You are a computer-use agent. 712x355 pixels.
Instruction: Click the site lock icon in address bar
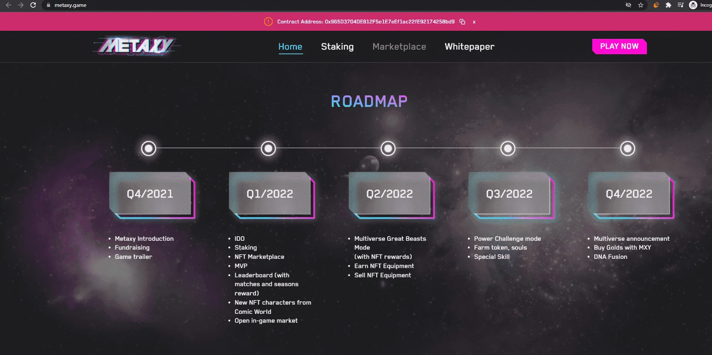(49, 5)
